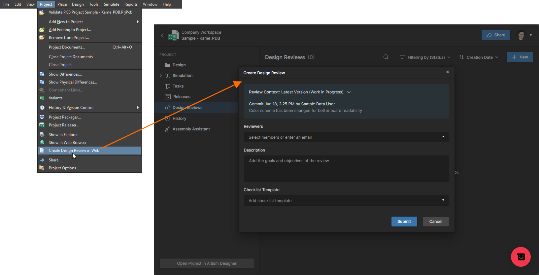539x275 pixels.
Task: Click Open Project in Altium Designer
Action: tap(207, 263)
